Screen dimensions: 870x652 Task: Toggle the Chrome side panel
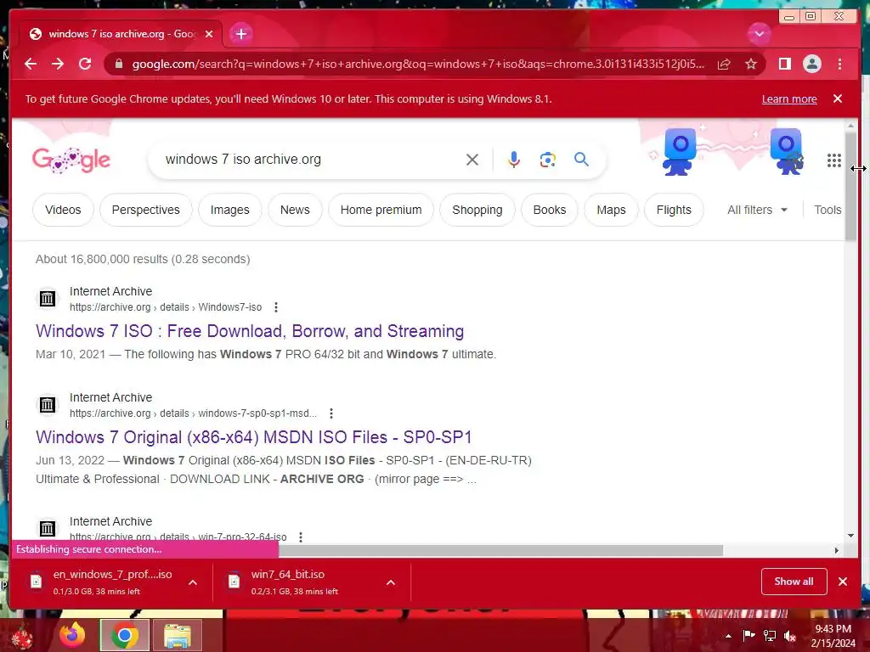point(784,64)
